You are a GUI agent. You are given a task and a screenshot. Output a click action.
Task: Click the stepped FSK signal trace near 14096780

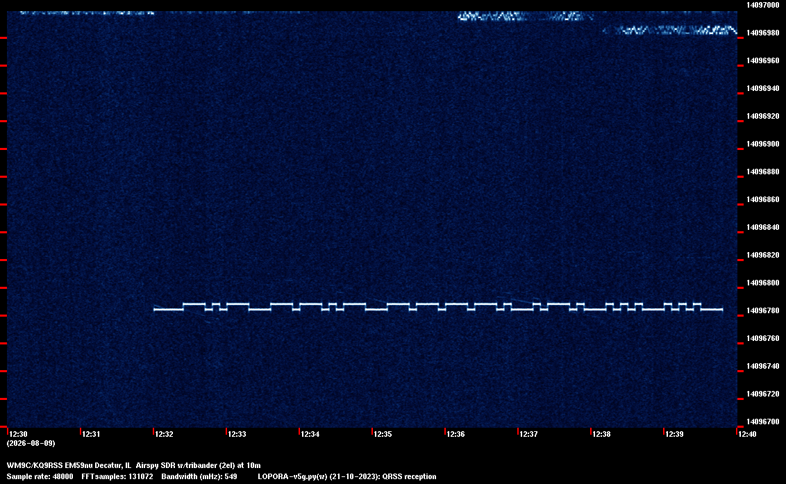pyautogui.click(x=438, y=307)
